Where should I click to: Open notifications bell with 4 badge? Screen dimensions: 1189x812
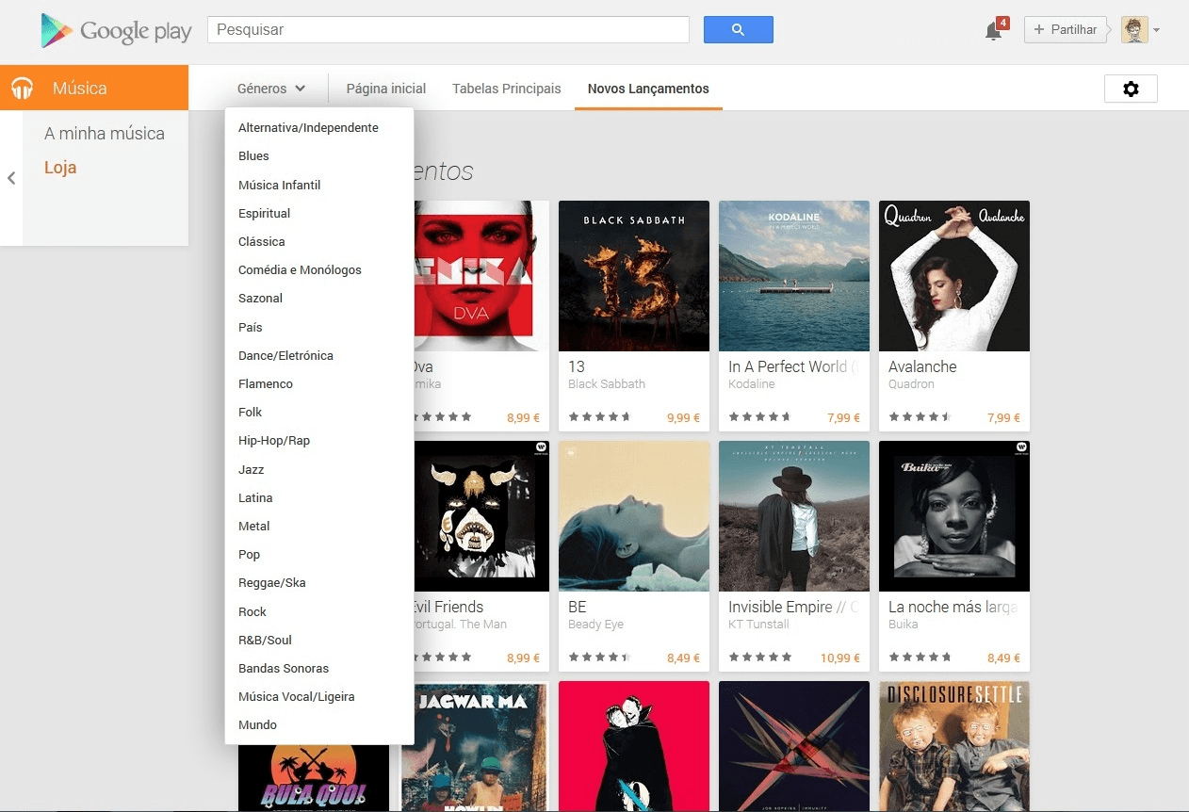[993, 30]
